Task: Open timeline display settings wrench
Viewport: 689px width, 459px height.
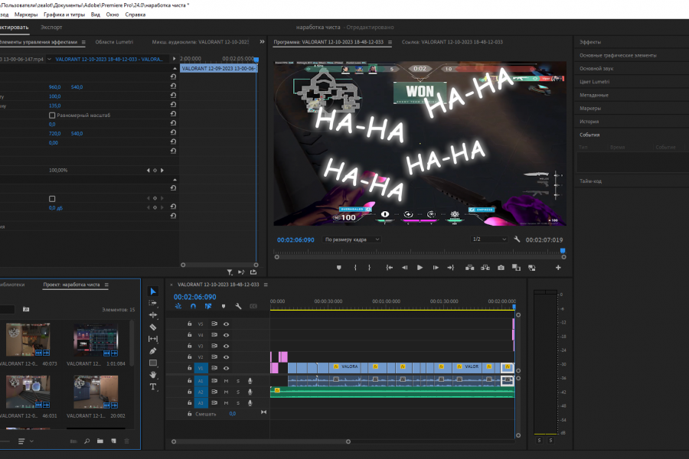Action: [x=238, y=306]
